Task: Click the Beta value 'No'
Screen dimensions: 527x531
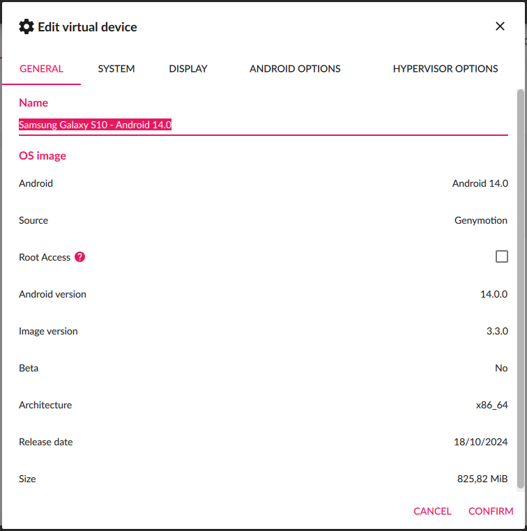Action: [501, 368]
